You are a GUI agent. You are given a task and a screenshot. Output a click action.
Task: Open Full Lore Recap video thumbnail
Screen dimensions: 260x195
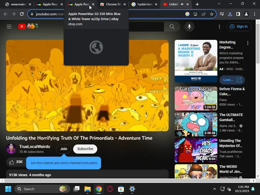click(x=196, y=99)
